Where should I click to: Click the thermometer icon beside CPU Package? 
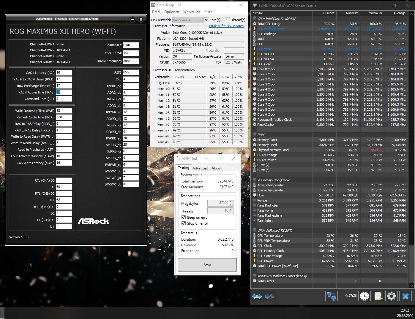coord(255,34)
